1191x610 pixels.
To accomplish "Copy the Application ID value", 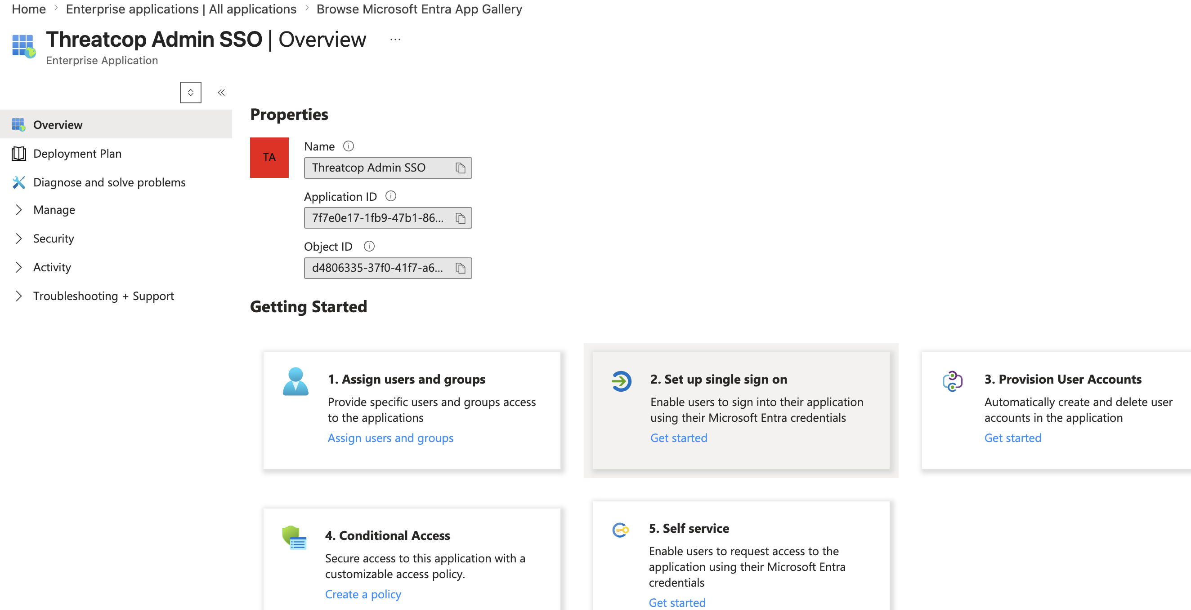I will [460, 218].
